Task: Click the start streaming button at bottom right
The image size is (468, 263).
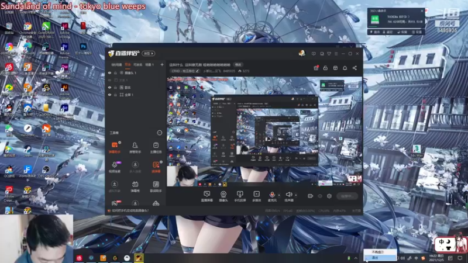Action: [x=347, y=196]
